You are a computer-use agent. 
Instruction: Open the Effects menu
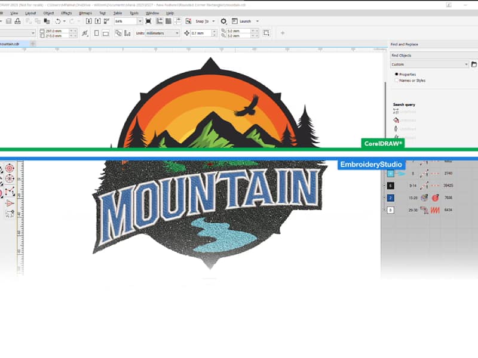66,13
